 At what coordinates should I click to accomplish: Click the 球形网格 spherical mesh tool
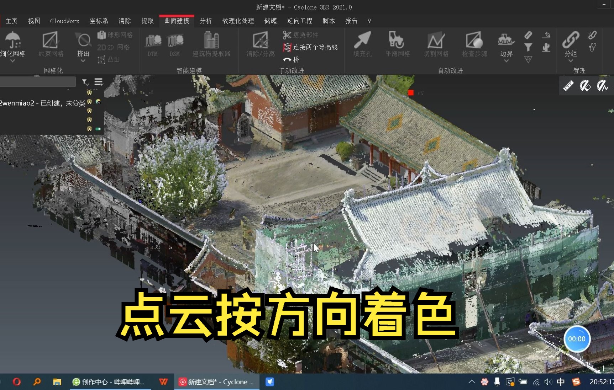(115, 35)
